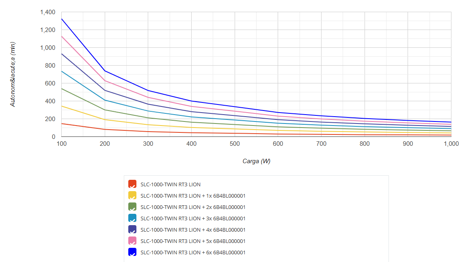462x262 pixels.
Task: Click the pink line's starting point at 100 W
Action: click(x=62, y=36)
